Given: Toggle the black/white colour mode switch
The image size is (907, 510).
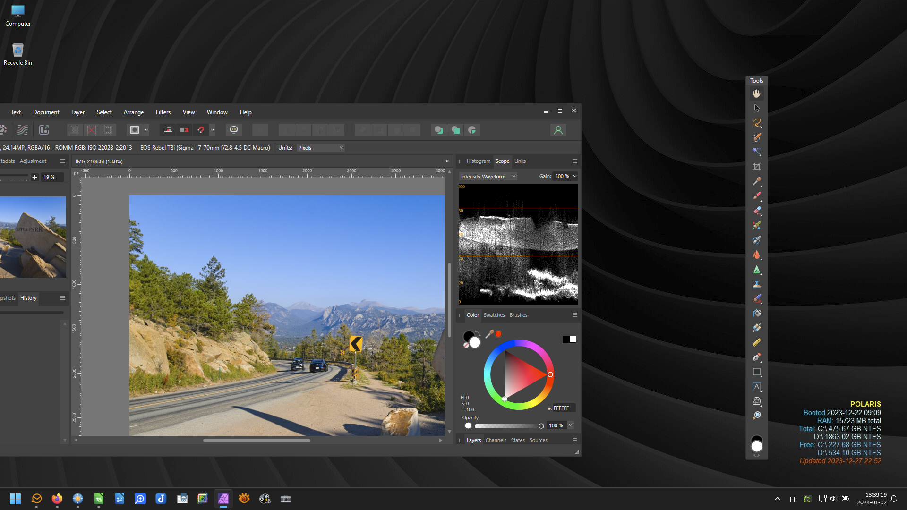Looking at the screenshot, I should pos(569,339).
